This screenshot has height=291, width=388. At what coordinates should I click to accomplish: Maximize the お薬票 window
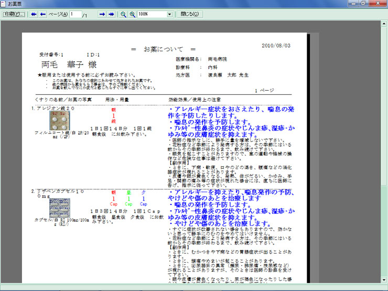[363, 3]
